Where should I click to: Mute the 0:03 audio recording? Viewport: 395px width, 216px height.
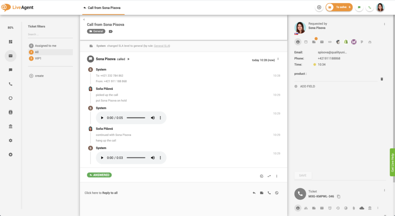153,158
